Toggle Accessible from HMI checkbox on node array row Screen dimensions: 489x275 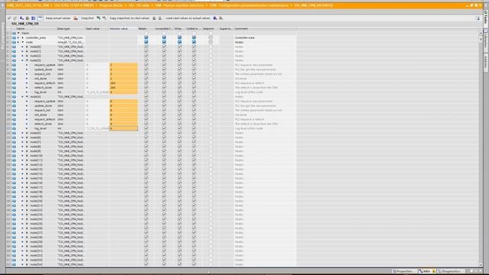coord(164,42)
